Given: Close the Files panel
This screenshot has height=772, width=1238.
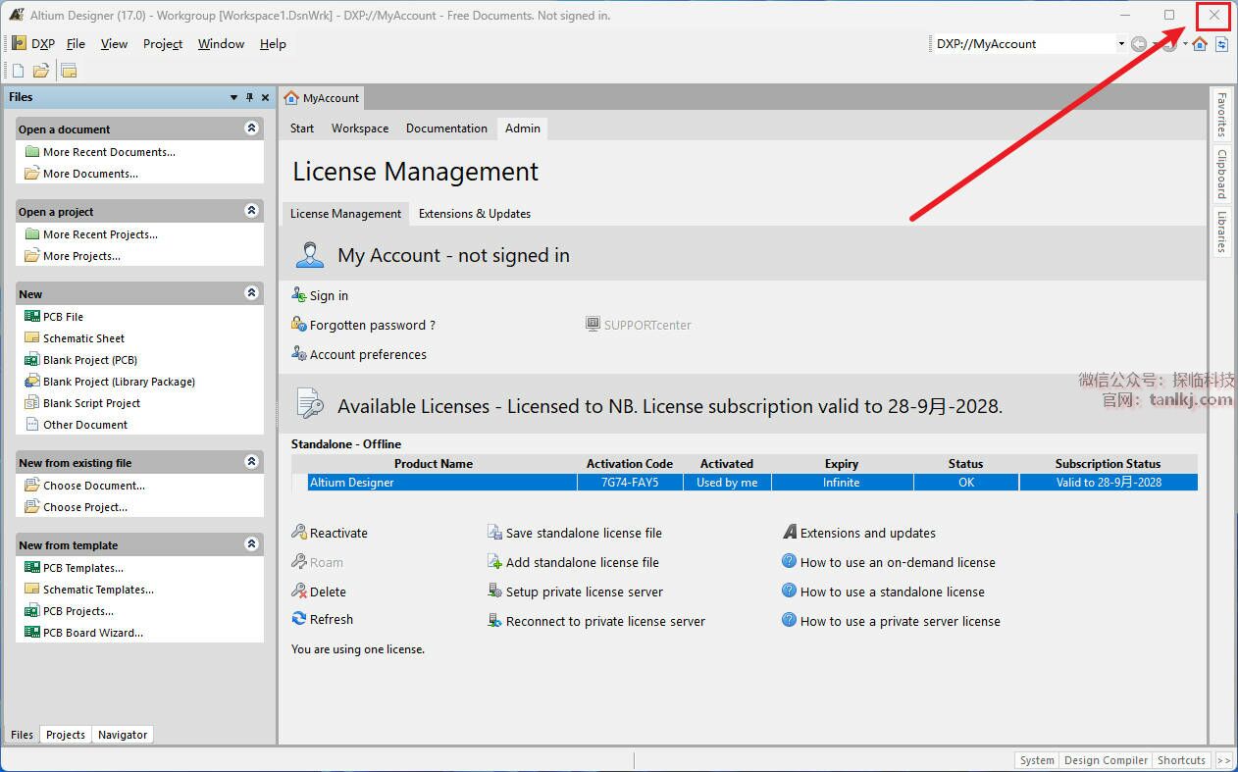Looking at the screenshot, I should [x=265, y=97].
